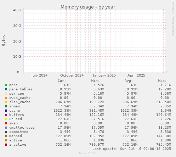Select the 'vmalloc_used' legend label
This screenshot has height=157, width=176.
pyautogui.click(x=22, y=128)
